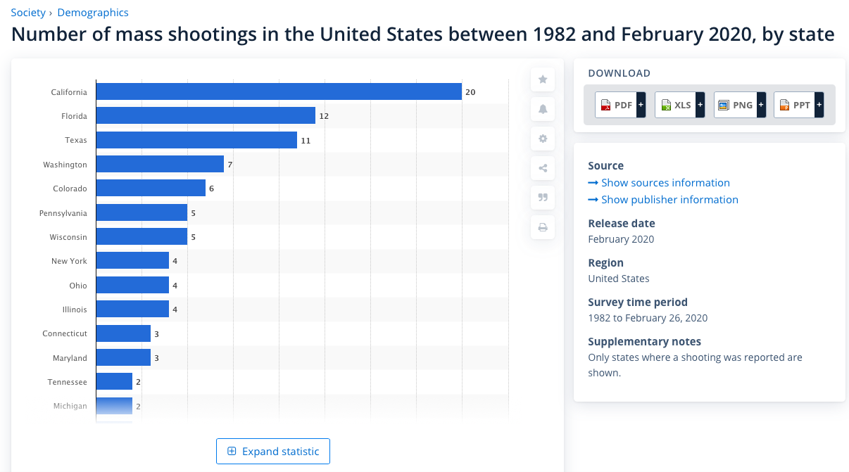Image resolution: width=849 pixels, height=472 pixels.
Task: Click the California bar in chart
Action: click(279, 91)
